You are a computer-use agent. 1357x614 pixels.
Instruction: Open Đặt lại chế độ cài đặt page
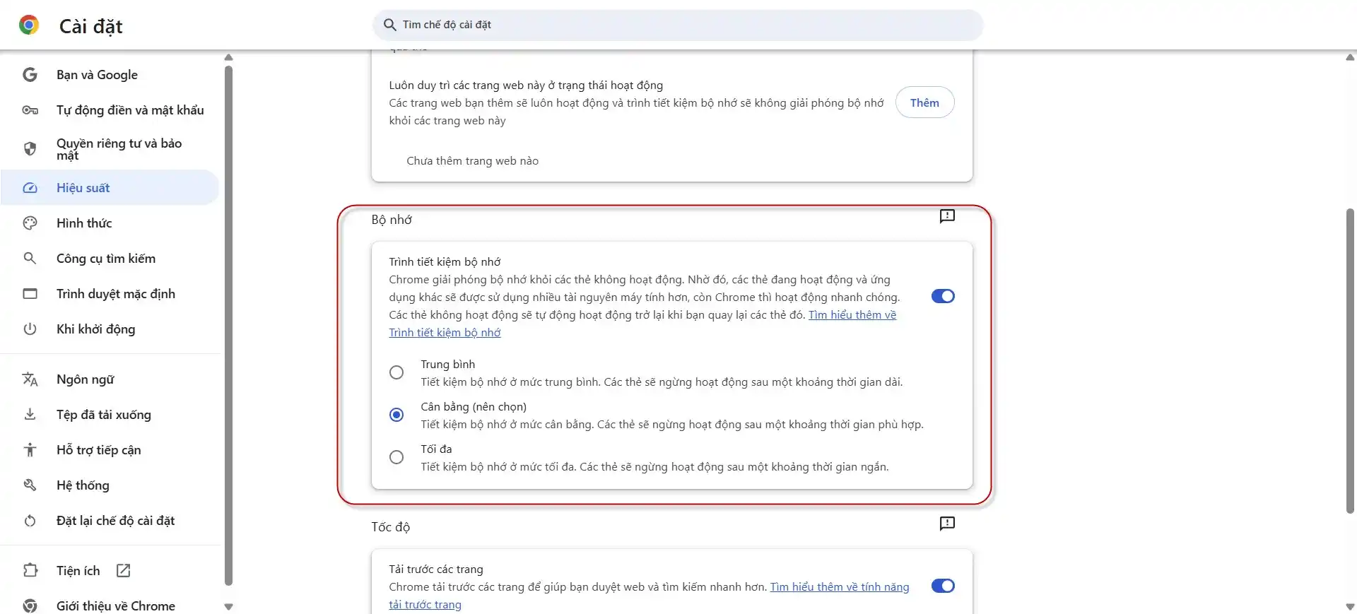(x=115, y=521)
